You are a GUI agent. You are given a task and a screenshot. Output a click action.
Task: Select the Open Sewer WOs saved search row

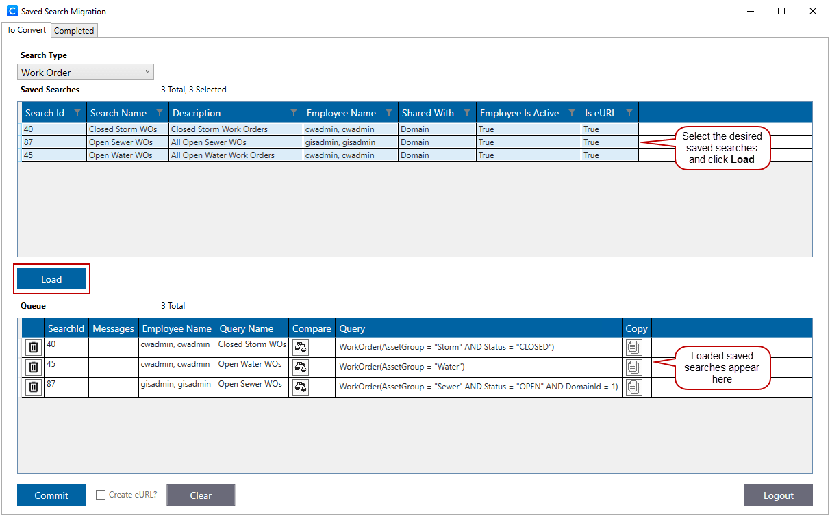(x=330, y=142)
